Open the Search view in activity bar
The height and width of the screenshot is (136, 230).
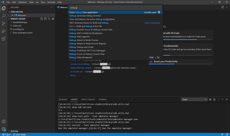[4, 16]
